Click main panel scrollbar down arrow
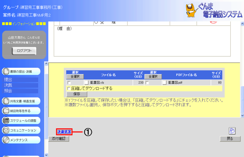Image resolution: width=244 pixels, height=157 pixels. [242, 116]
